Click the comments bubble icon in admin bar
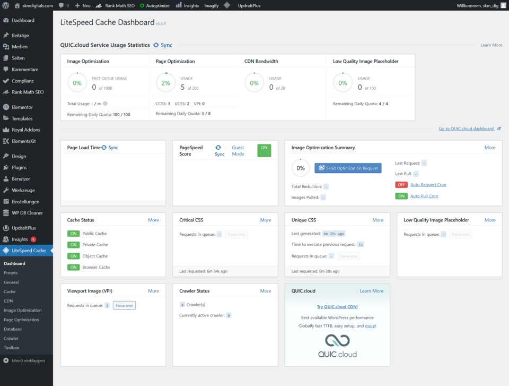Image resolution: width=509 pixels, height=386 pixels. [62, 5]
